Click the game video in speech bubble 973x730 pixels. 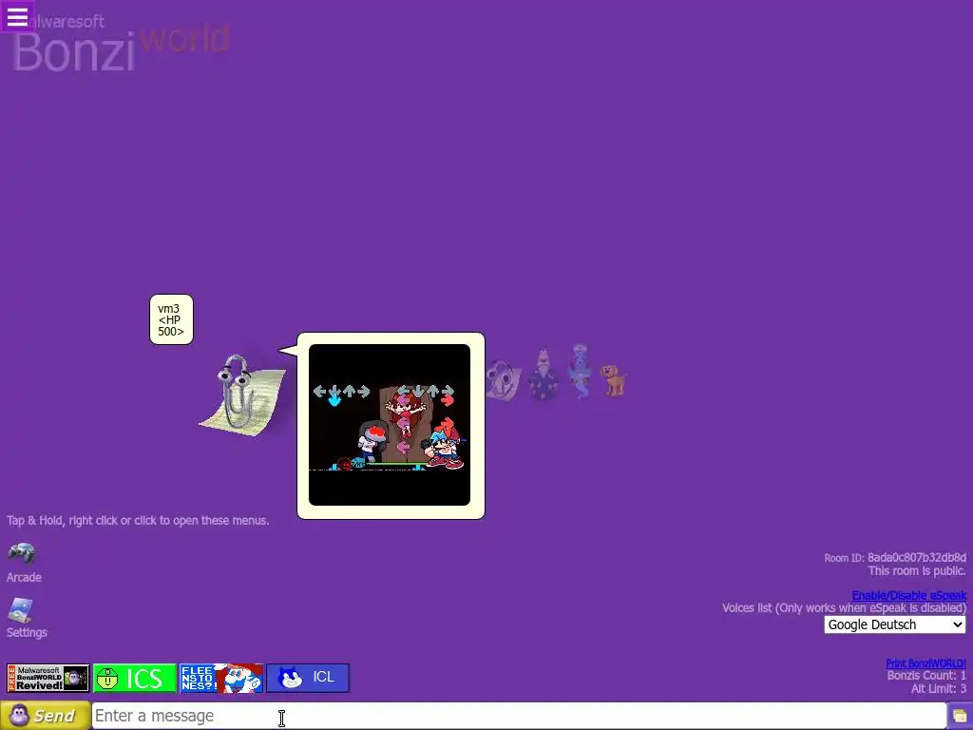390,425
